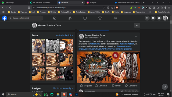This screenshot has width=172, height=97.
Task: Click the Enviar button on post
Action: [116, 86]
